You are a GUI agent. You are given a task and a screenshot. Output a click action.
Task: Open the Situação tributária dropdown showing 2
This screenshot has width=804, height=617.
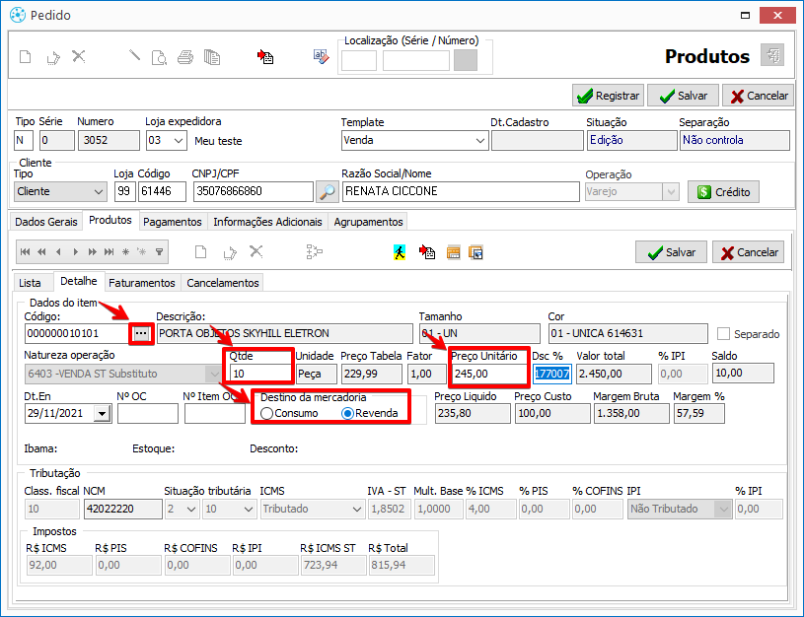(191, 510)
